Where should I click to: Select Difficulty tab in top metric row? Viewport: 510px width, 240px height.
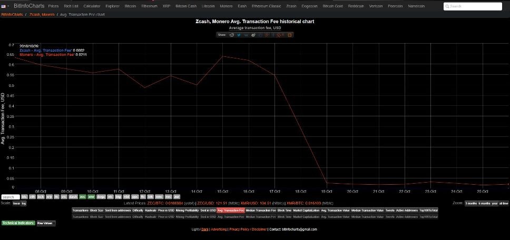pyautogui.click(x=138, y=211)
